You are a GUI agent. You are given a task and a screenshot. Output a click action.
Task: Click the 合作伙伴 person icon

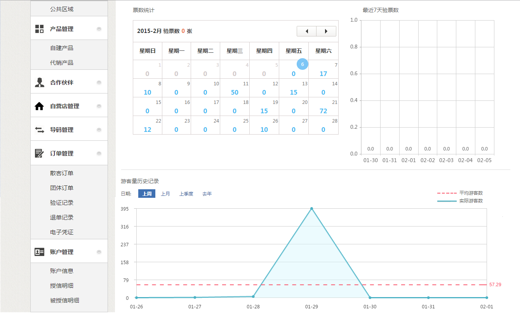point(40,82)
